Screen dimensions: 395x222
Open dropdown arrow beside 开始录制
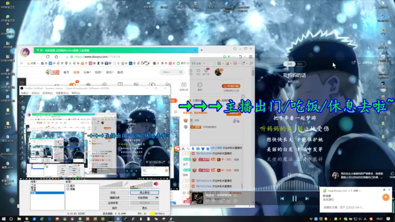tap(157, 198)
